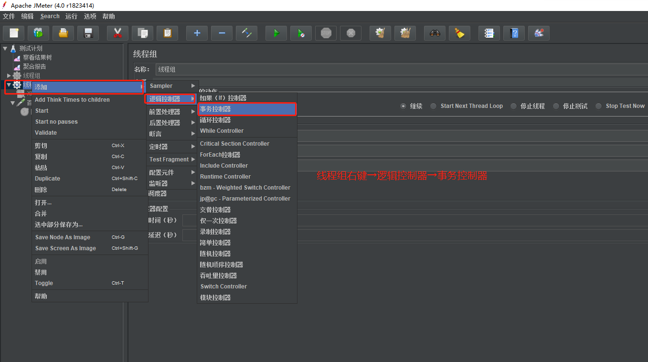Expand the collapsed 线程组 tree node triangle

point(9,75)
